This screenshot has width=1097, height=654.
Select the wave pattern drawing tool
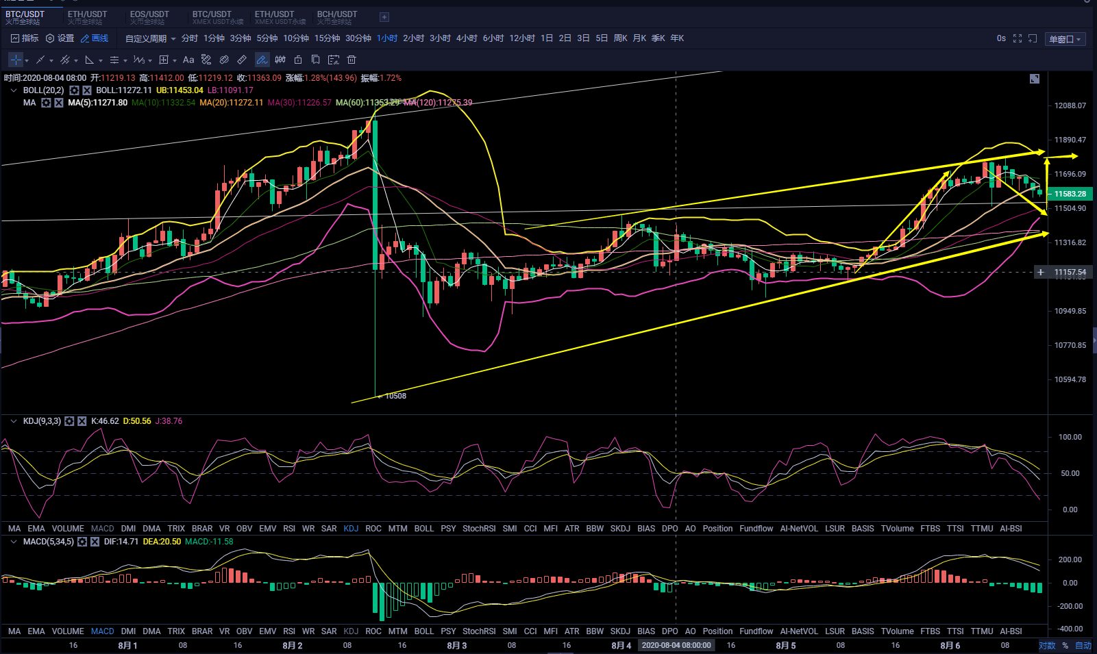tap(139, 60)
